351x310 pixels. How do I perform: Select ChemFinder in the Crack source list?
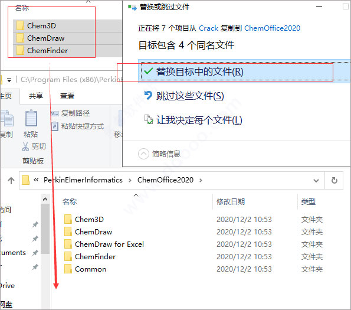[x=47, y=51]
